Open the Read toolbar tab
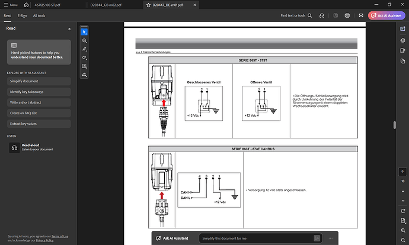Viewport: 409px width, 245px height. [8, 15]
